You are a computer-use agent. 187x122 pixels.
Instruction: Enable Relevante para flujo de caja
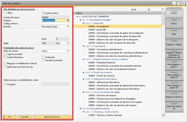[x=5, y=67]
